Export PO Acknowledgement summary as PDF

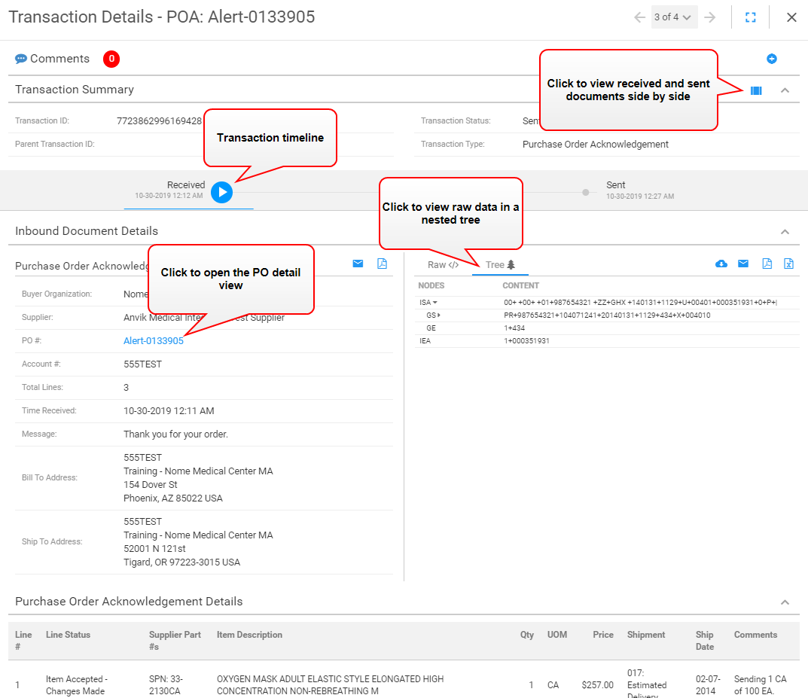pyautogui.click(x=382, y=264)
